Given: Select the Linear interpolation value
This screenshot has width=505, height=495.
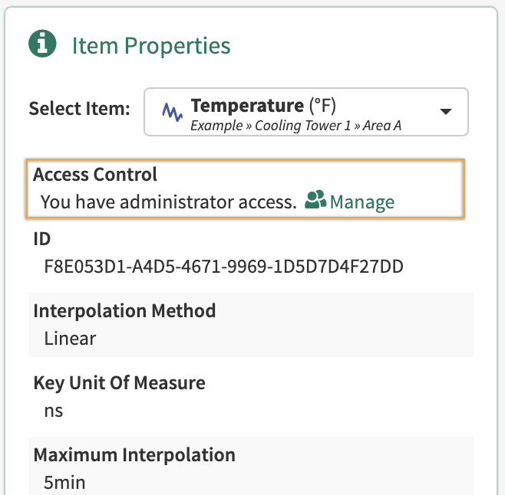Looking at the screenshot, I should click(x=70, y=339).
